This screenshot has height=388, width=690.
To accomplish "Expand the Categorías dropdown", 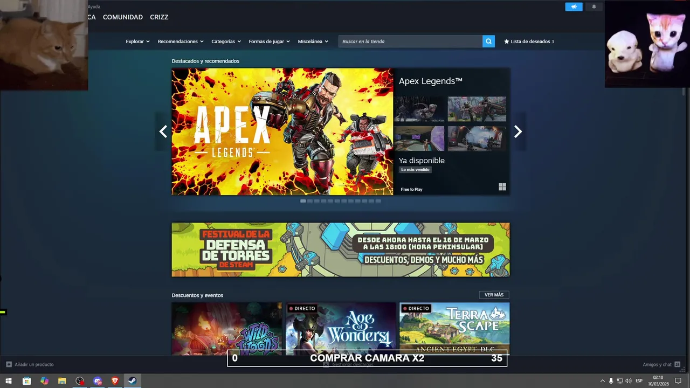I will (226, 41).
